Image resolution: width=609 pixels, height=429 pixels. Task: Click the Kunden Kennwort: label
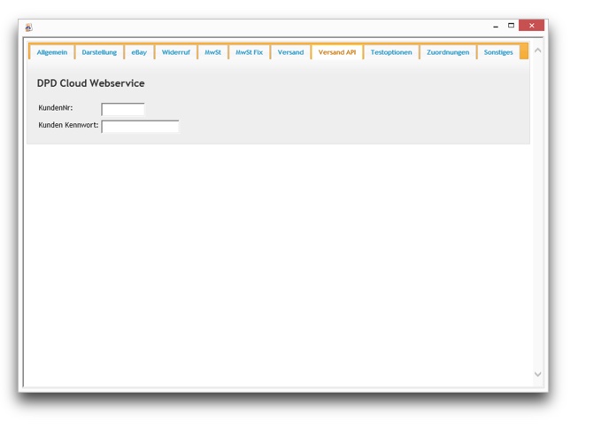click(68, 125)
